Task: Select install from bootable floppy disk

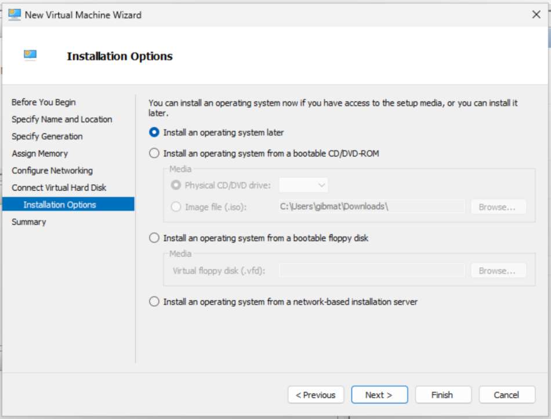Action: coord(154,238)
